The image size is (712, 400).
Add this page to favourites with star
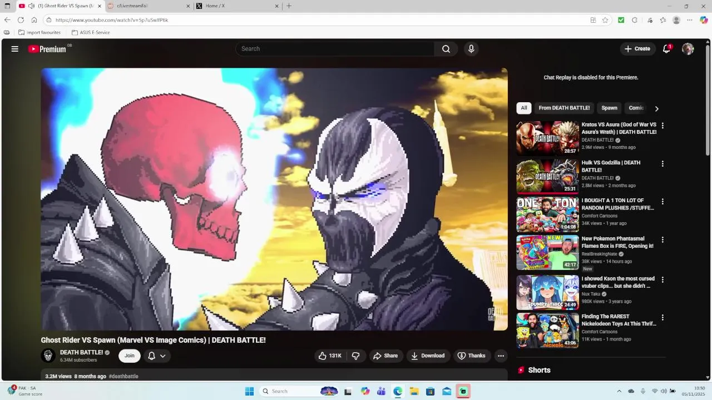[605, 20]
